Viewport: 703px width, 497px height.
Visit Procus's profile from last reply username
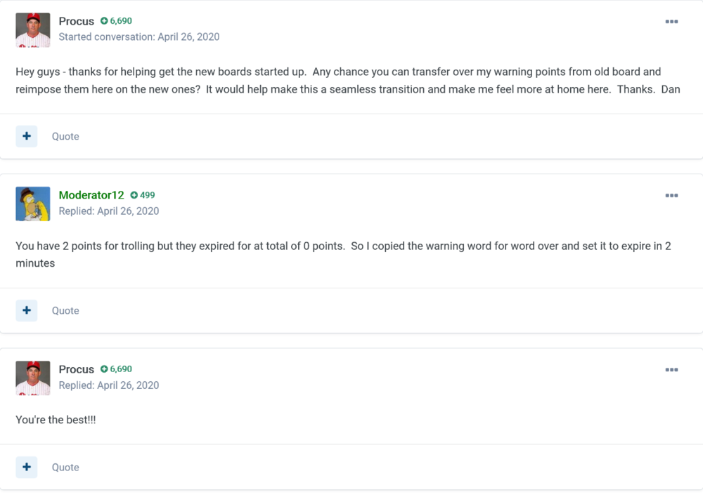[76, 369]
